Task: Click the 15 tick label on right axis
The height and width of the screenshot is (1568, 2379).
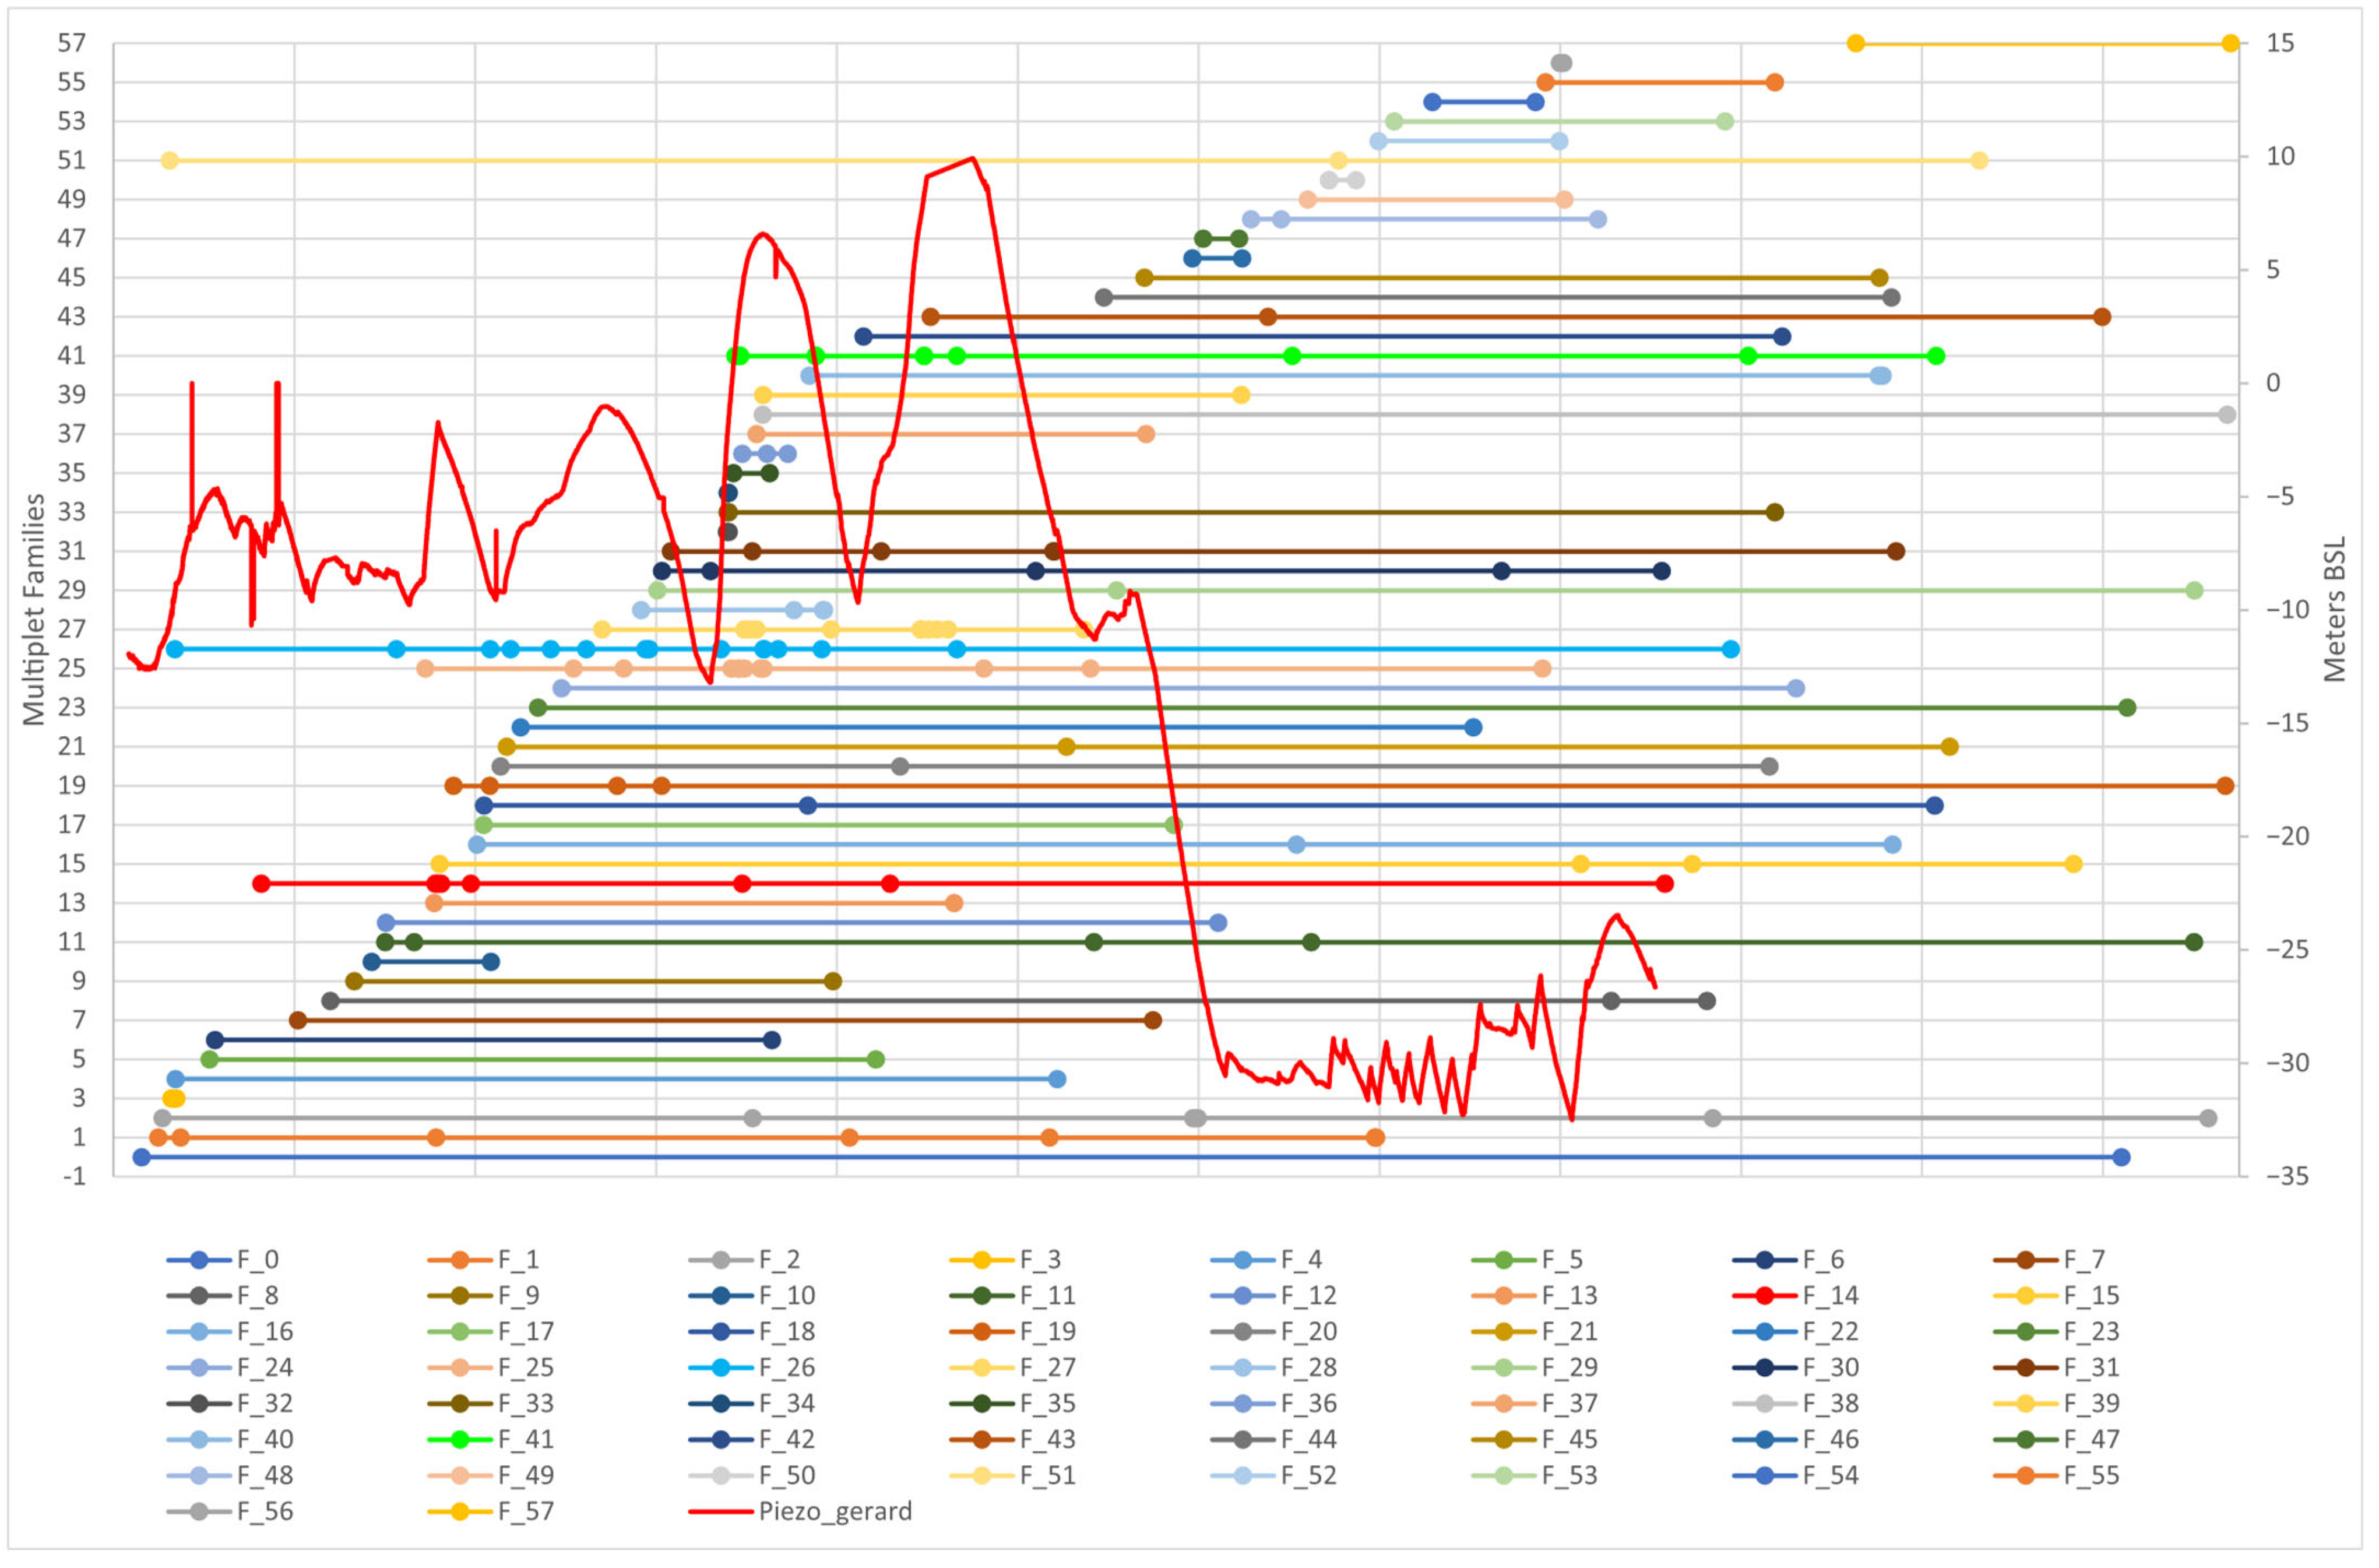Action: coord(2280,43)
